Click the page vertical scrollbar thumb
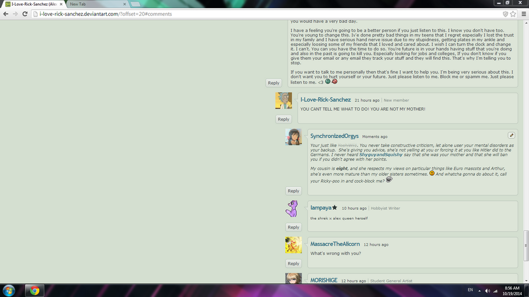529x297 pixels. (526, 246)
